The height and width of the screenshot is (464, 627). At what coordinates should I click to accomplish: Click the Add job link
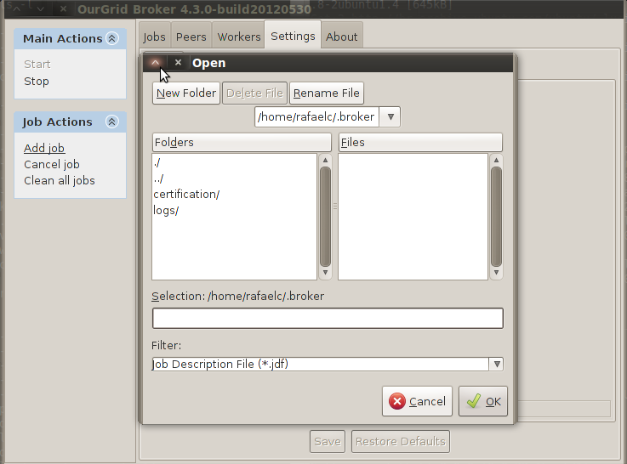point(44,148)
